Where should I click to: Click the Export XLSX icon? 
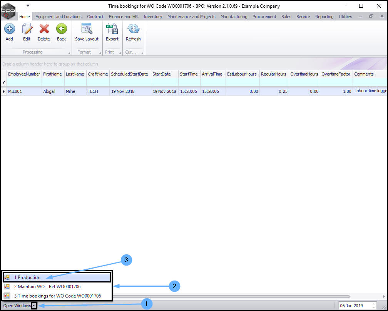click(112, 29)
